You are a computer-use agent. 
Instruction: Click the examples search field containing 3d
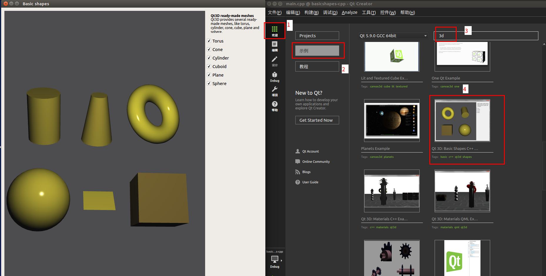tap(486, 36)
